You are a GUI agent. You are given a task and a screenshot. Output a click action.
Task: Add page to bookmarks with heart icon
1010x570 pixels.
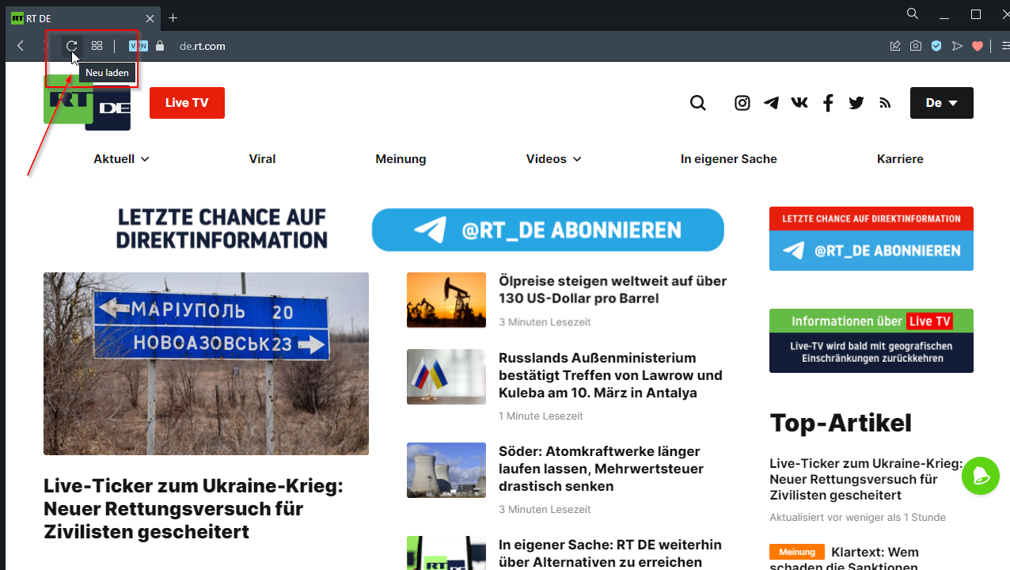pos(978,46)
